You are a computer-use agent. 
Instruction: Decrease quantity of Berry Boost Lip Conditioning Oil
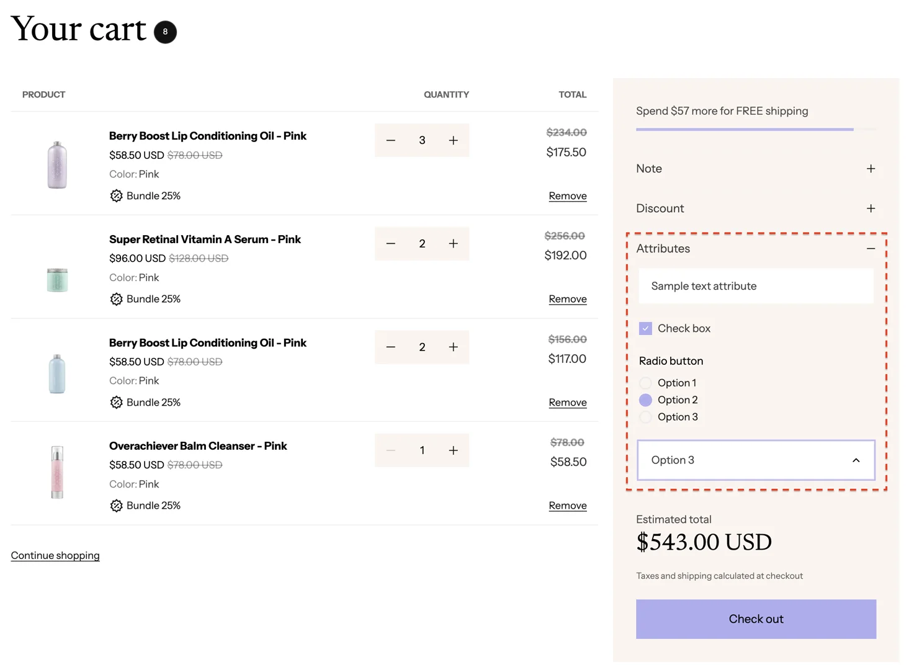click(391, 140)
